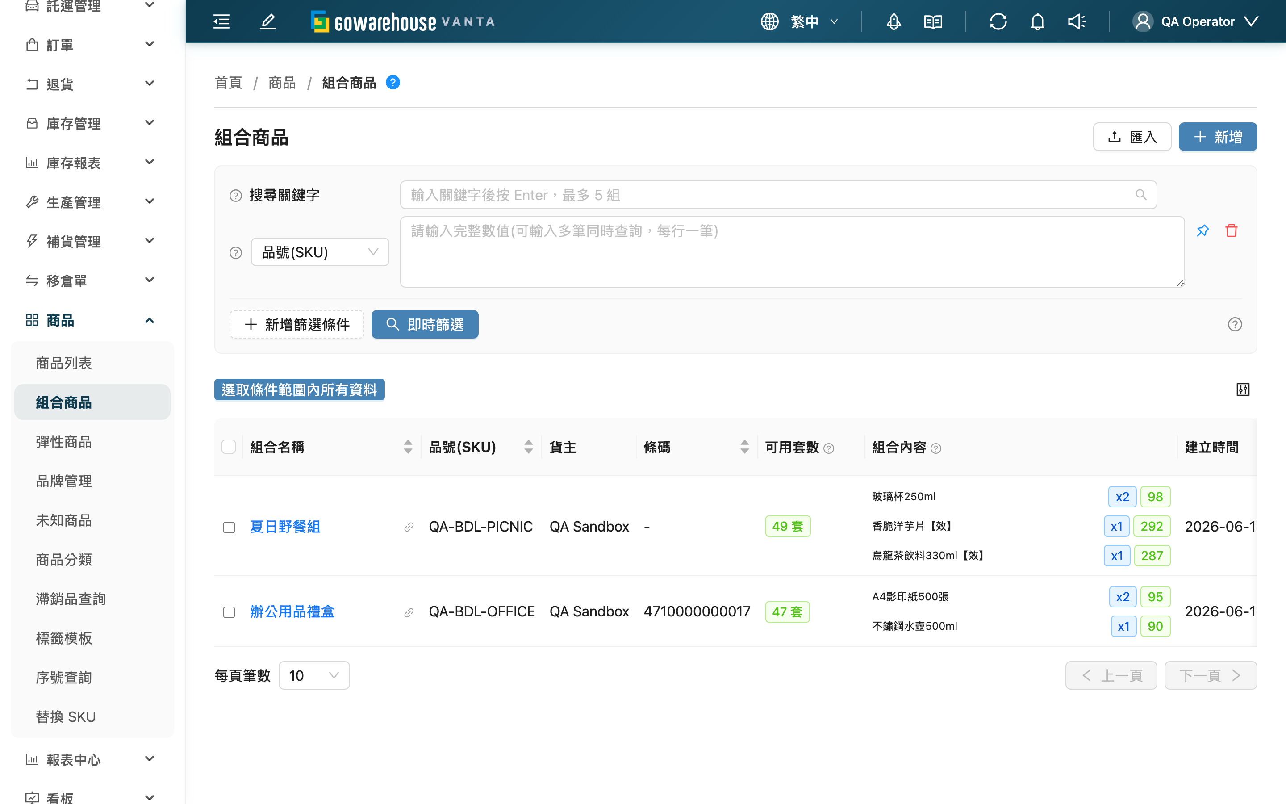Click link icon of 夏日野餐組 row
Viewport: 1286px width, 804px height.
[x=409, y=527]
